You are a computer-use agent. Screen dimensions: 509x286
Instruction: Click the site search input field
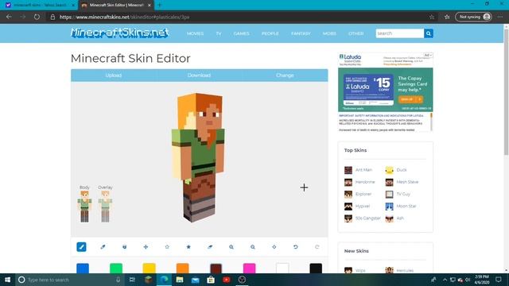tap(399, 33)
